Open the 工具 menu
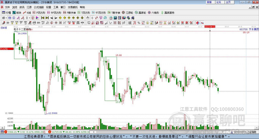259x139 pixels. 56,7
